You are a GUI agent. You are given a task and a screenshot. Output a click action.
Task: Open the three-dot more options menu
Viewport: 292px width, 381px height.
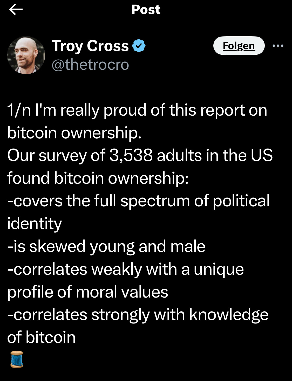(x=278, y=46)
